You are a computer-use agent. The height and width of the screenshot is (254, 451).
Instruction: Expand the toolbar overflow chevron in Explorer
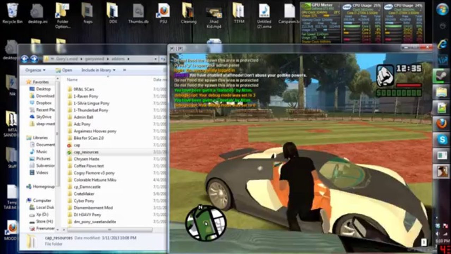[x=124, y=70]
